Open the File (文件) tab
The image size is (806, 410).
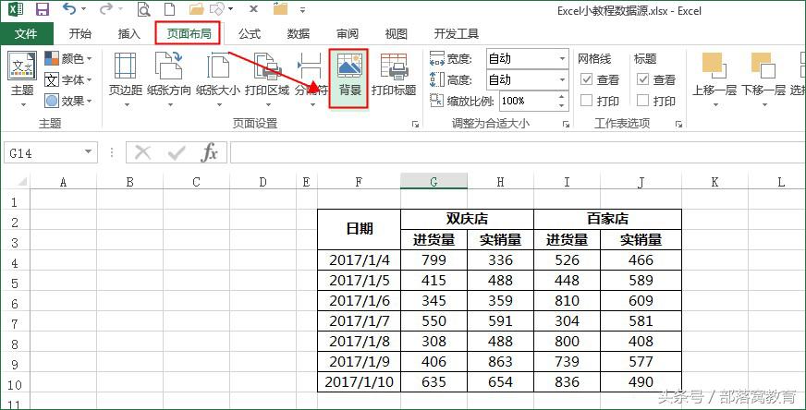click(26, 34)
